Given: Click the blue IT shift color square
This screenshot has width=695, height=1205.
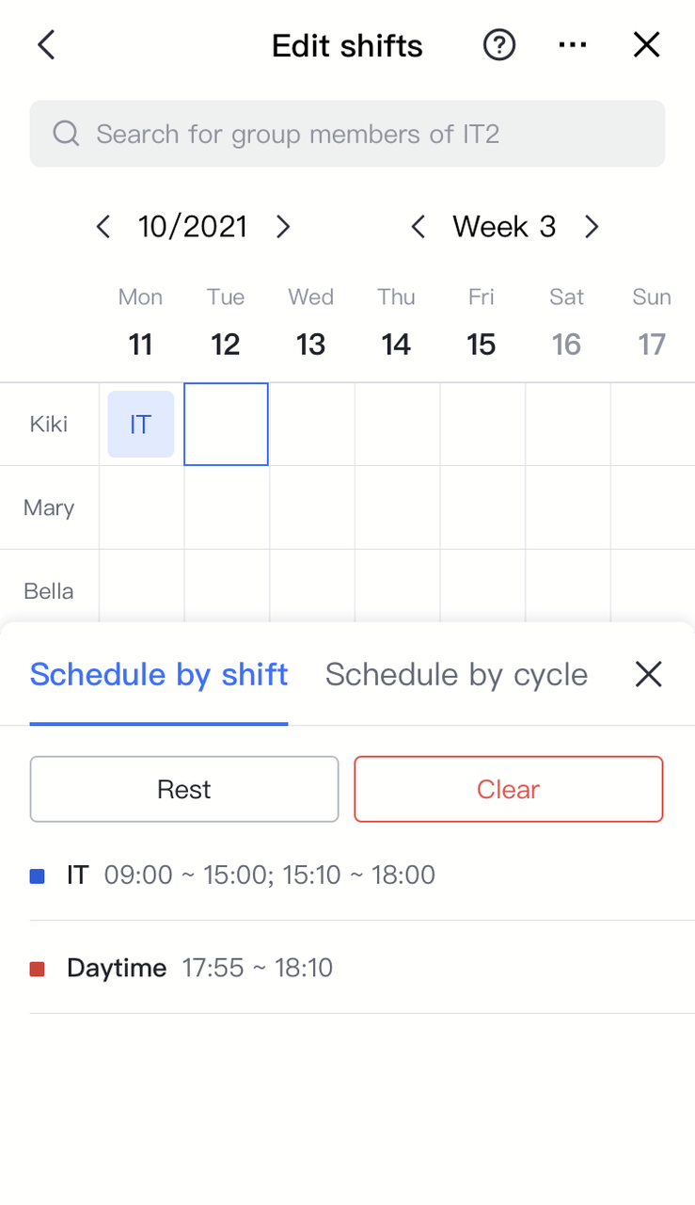Looking at the screenshot, I should (x=38, y=876).
